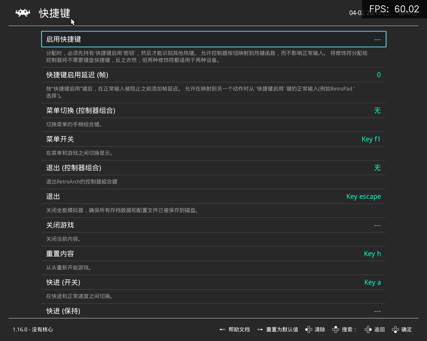427x341 pixels.
Task: Open 帮助文档 help text
Action: tap(239, 330)
